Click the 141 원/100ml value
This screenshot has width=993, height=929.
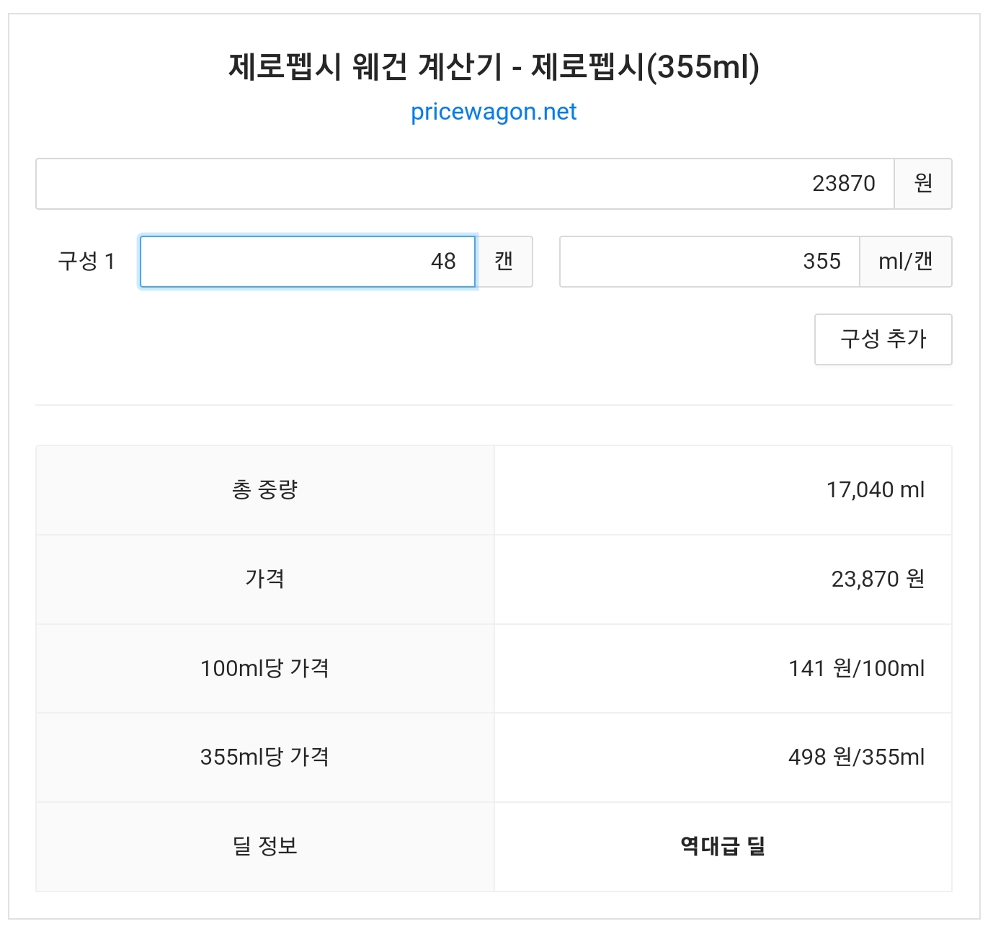point(856,668)
